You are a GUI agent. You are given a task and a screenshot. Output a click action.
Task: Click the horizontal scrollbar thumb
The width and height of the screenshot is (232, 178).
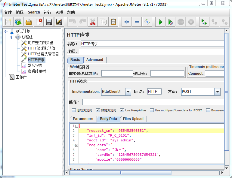120,173
